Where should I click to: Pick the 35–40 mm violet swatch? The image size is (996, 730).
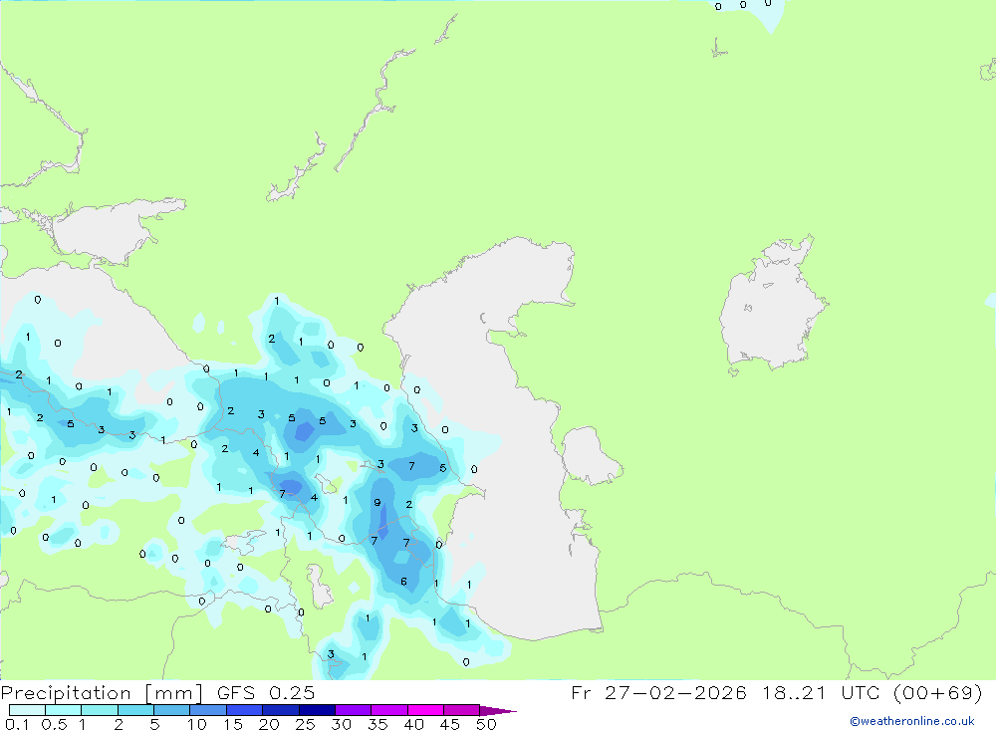(389, 710)
